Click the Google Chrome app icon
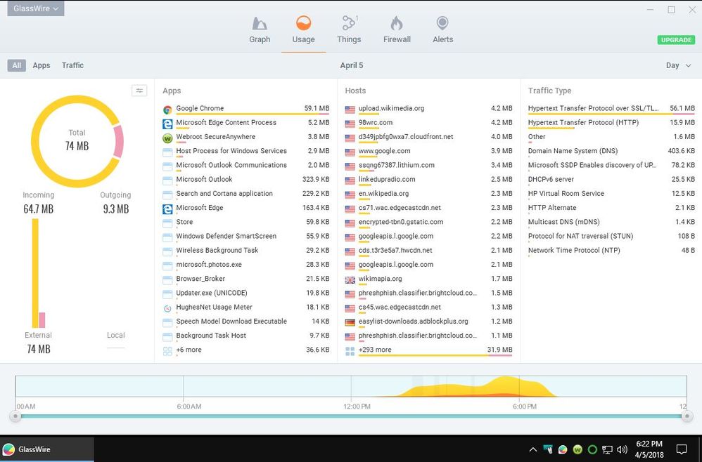The image size is (702, 462). [x=167, y=109]
